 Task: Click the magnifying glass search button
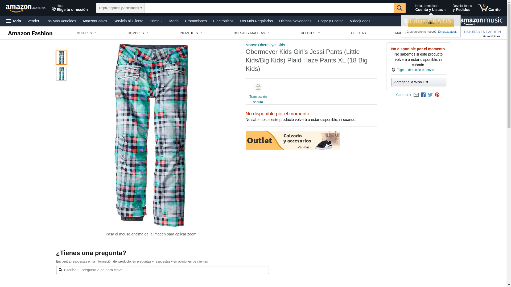[x=399, y=8]
